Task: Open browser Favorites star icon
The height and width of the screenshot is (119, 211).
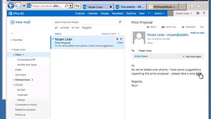Action: [x=198, y=6]
